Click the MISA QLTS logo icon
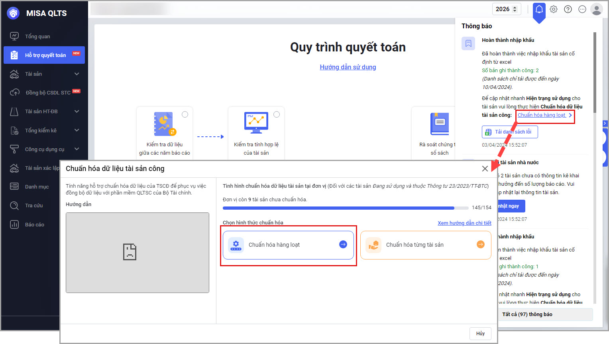 pos(13,13)
